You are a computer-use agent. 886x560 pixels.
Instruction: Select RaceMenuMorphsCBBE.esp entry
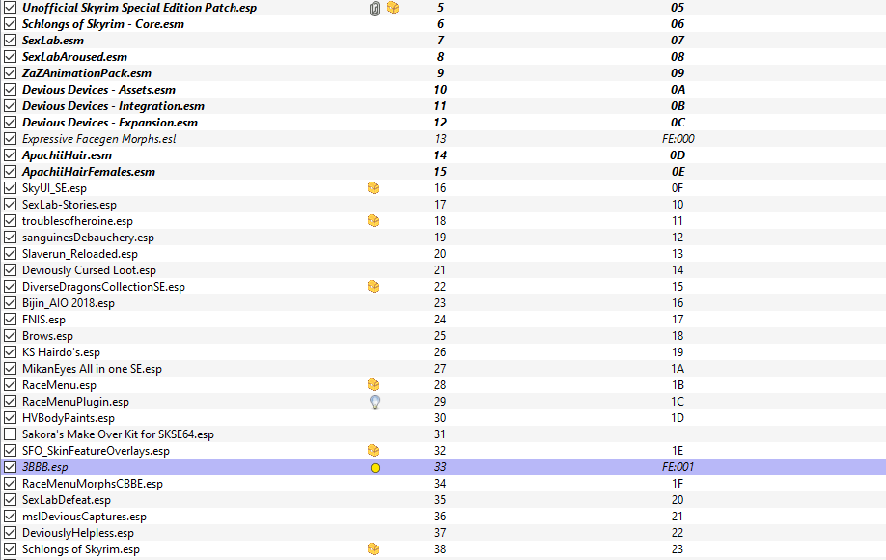coord(93,484)
